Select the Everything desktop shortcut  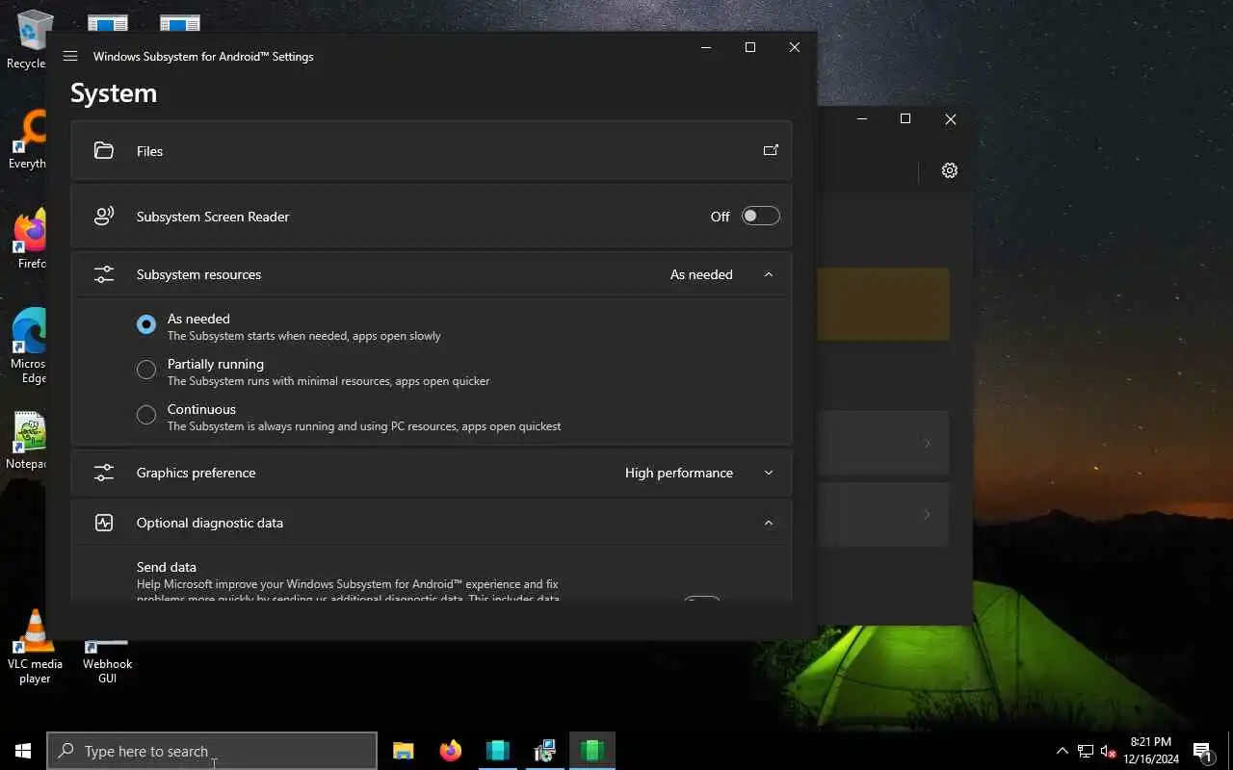click(29, 140)
